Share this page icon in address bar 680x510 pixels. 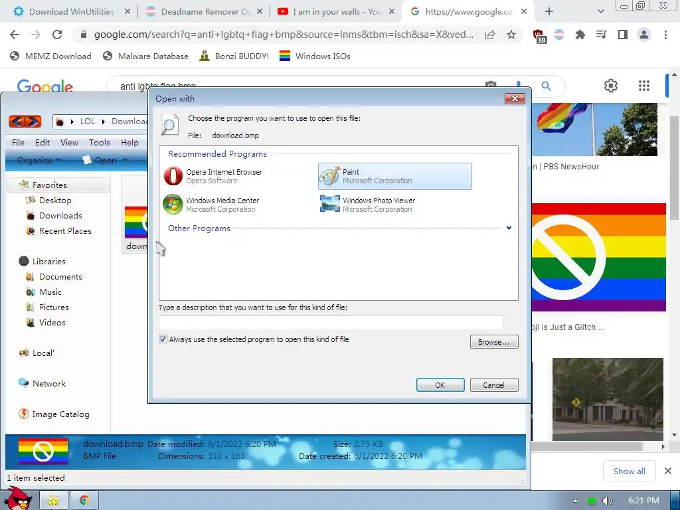pyautogui.click(x=490, y=35)
